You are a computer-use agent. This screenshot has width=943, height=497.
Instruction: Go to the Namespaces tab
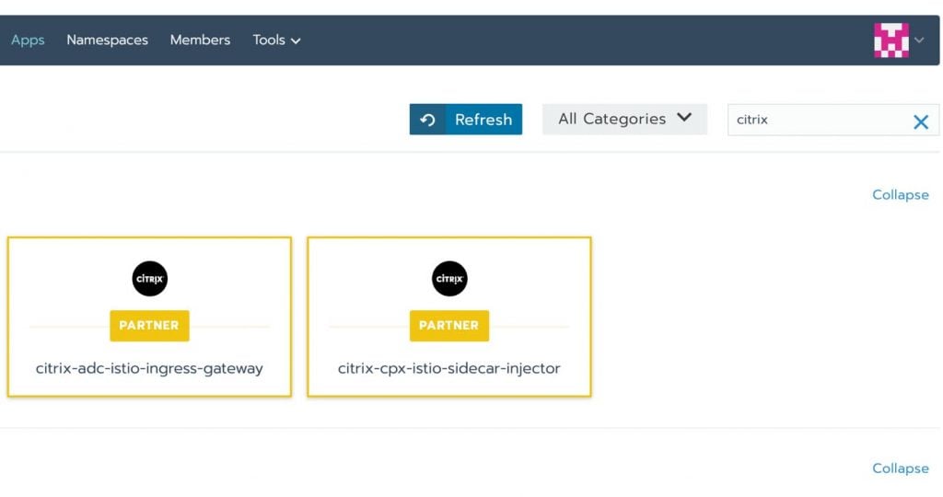click(x=107, y=40)
